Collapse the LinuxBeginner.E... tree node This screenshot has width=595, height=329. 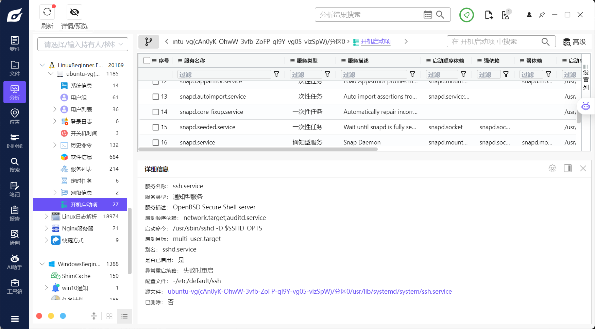(x=42, y=65)
